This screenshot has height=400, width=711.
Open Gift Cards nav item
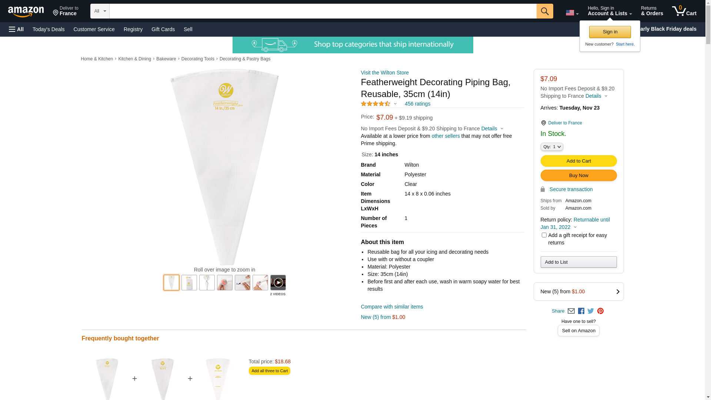pos(163,29)
